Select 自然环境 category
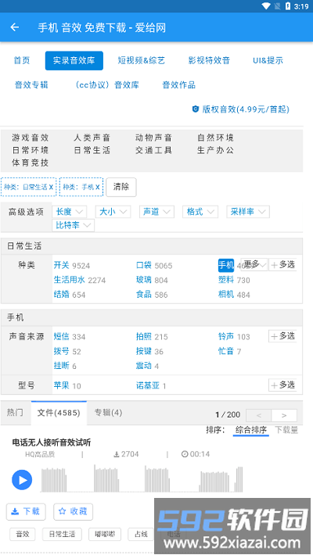 [x=215, y=138]
